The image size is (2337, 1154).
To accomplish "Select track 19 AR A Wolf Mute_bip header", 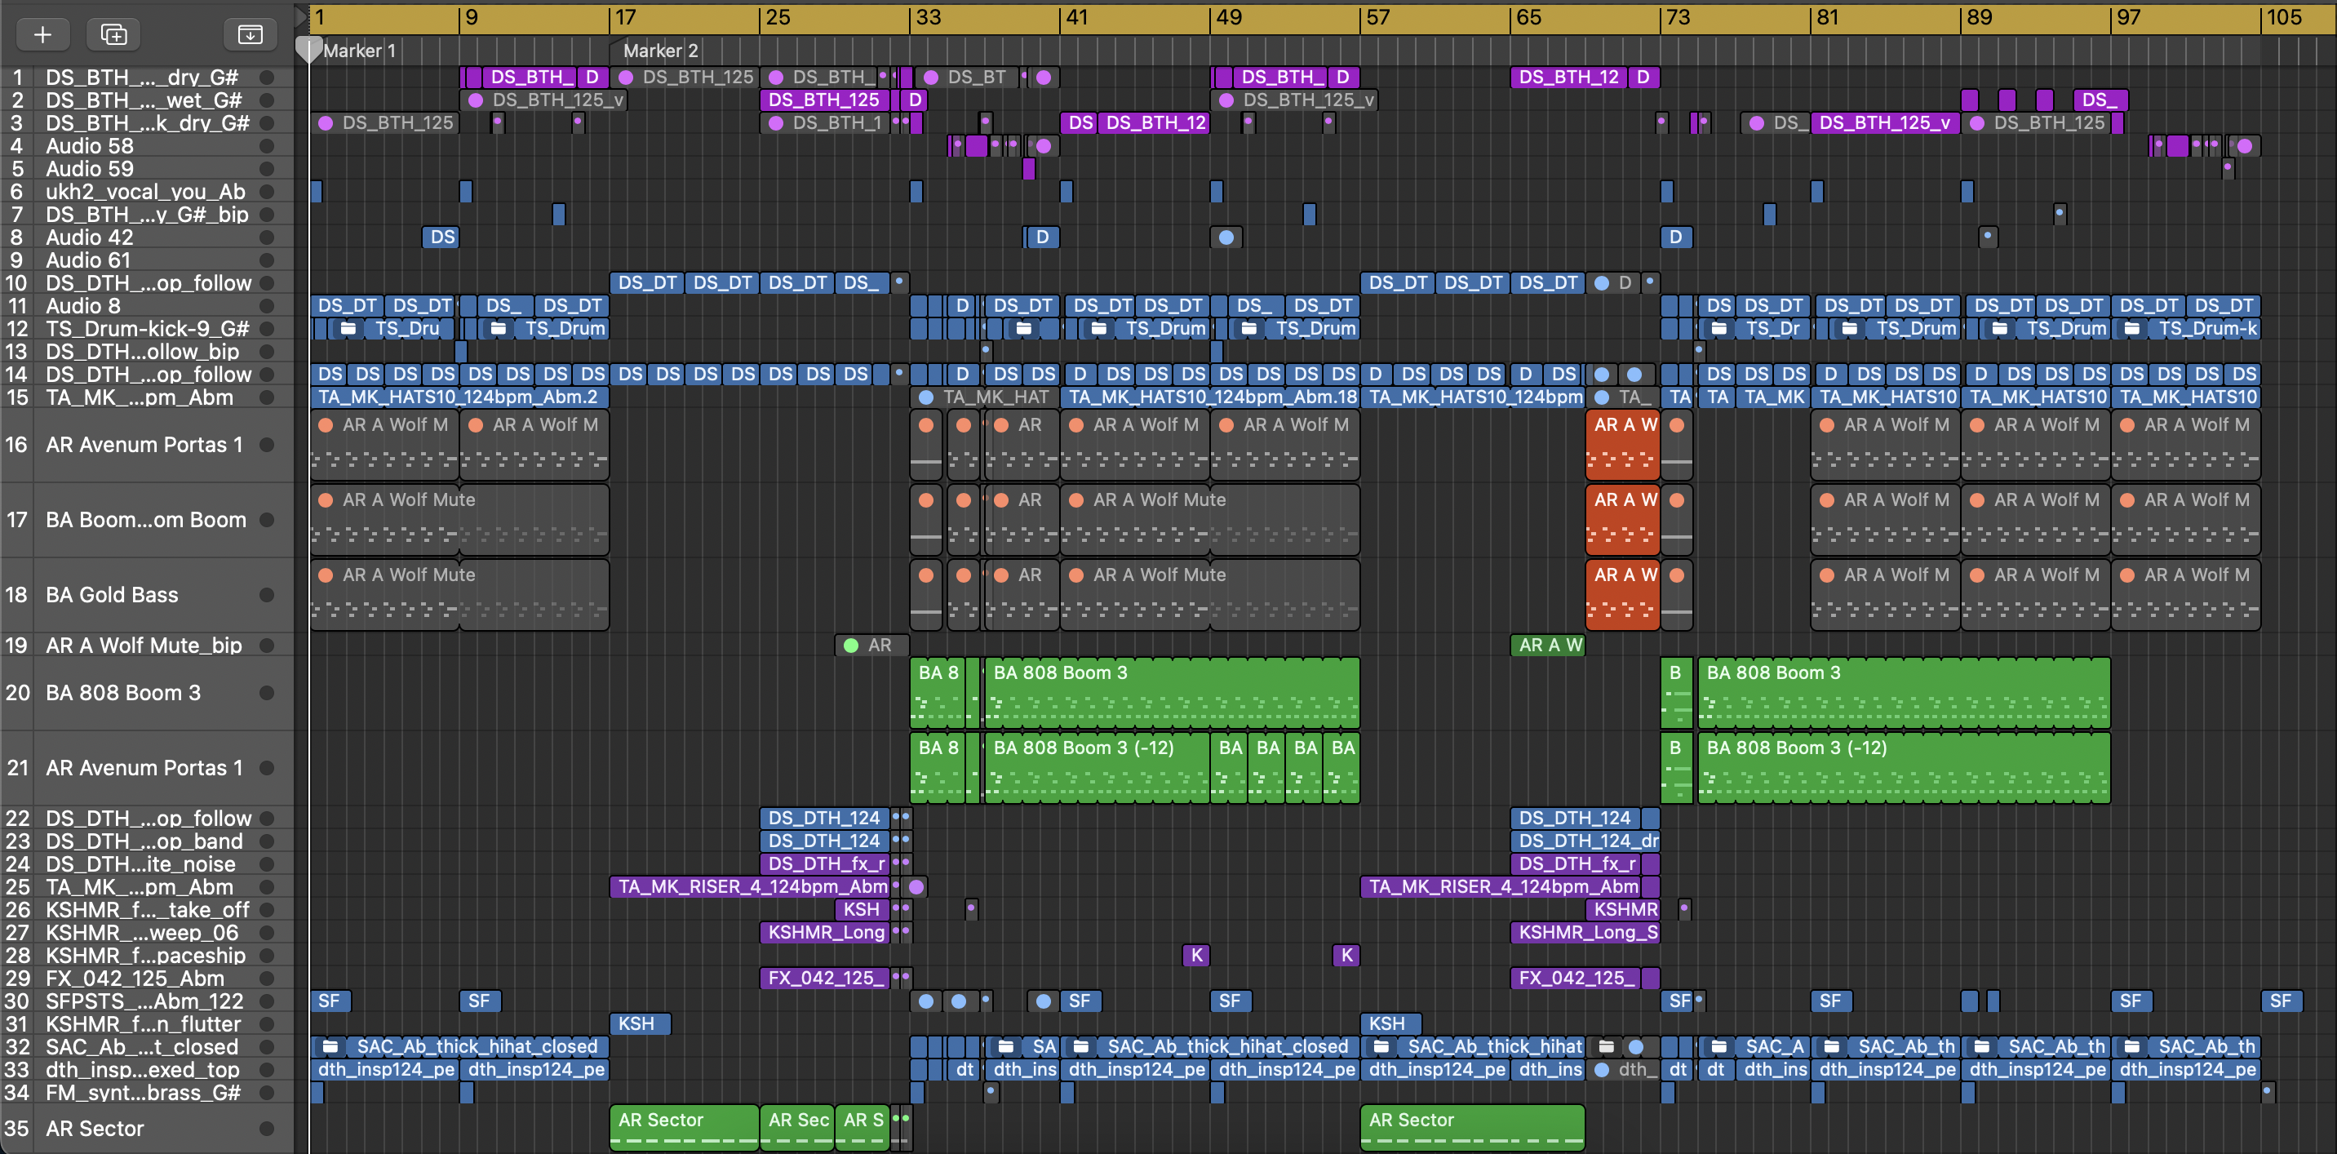I will click(x=147, y=645).
